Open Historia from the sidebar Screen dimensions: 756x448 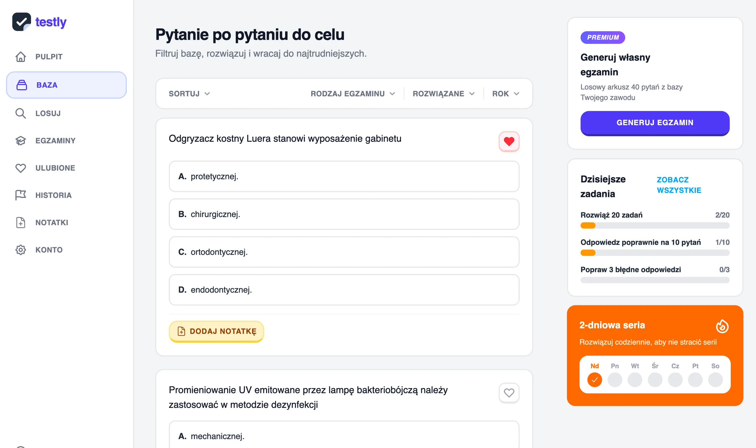point(66,195)
